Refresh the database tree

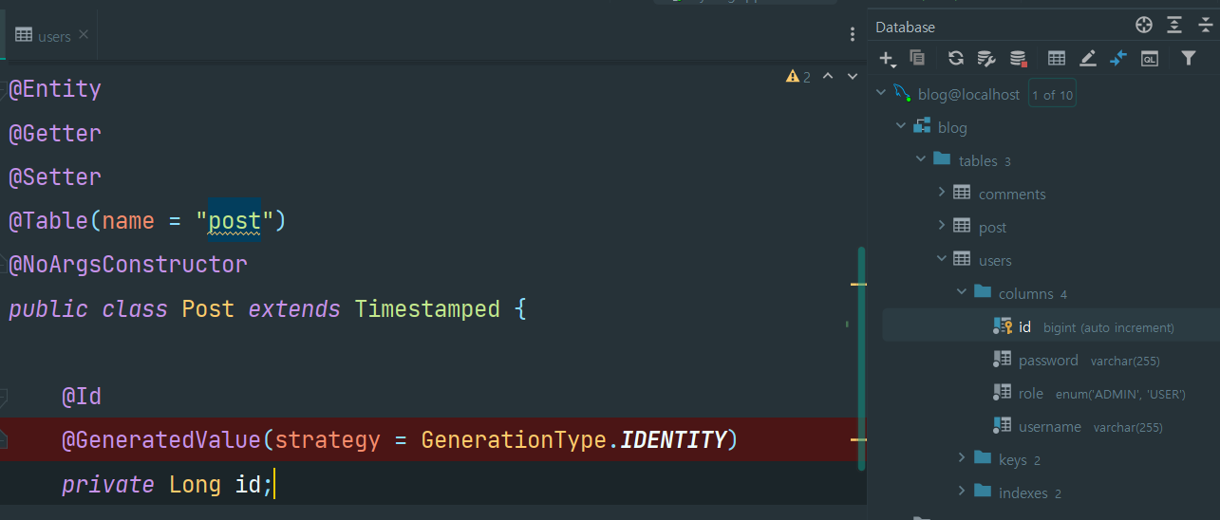pos(956,58)
